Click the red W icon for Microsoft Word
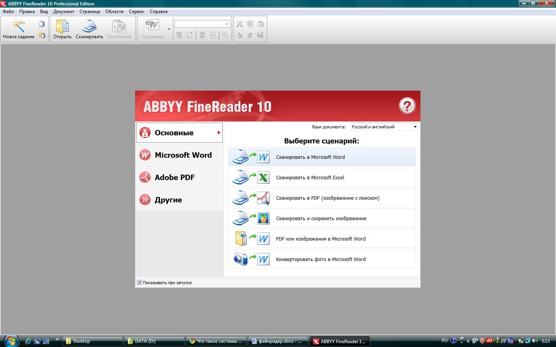 [145, 155]
